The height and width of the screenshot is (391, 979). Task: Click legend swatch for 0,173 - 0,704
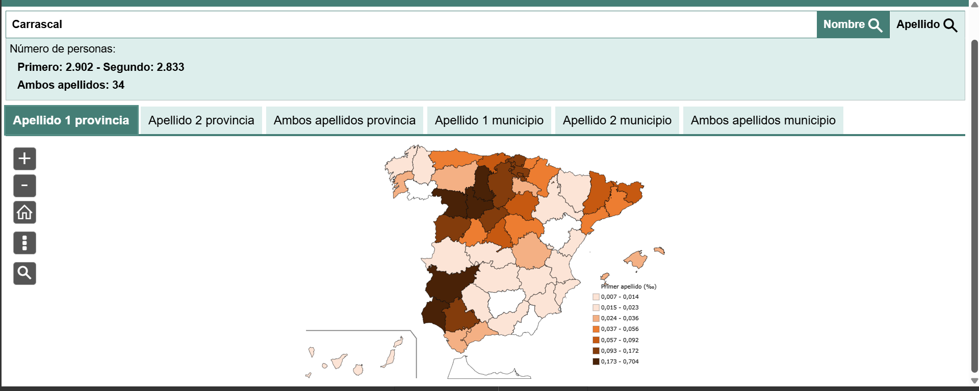coord(596,361)
